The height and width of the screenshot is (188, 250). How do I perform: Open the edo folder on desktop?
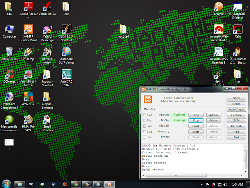[x=9, y=9]
